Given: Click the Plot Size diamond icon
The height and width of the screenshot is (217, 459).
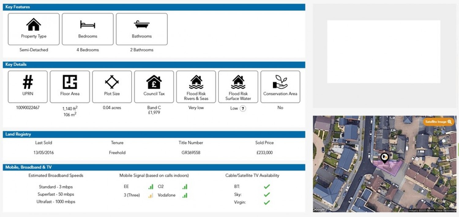Looking at the screenshot, I should coord(112,82).
